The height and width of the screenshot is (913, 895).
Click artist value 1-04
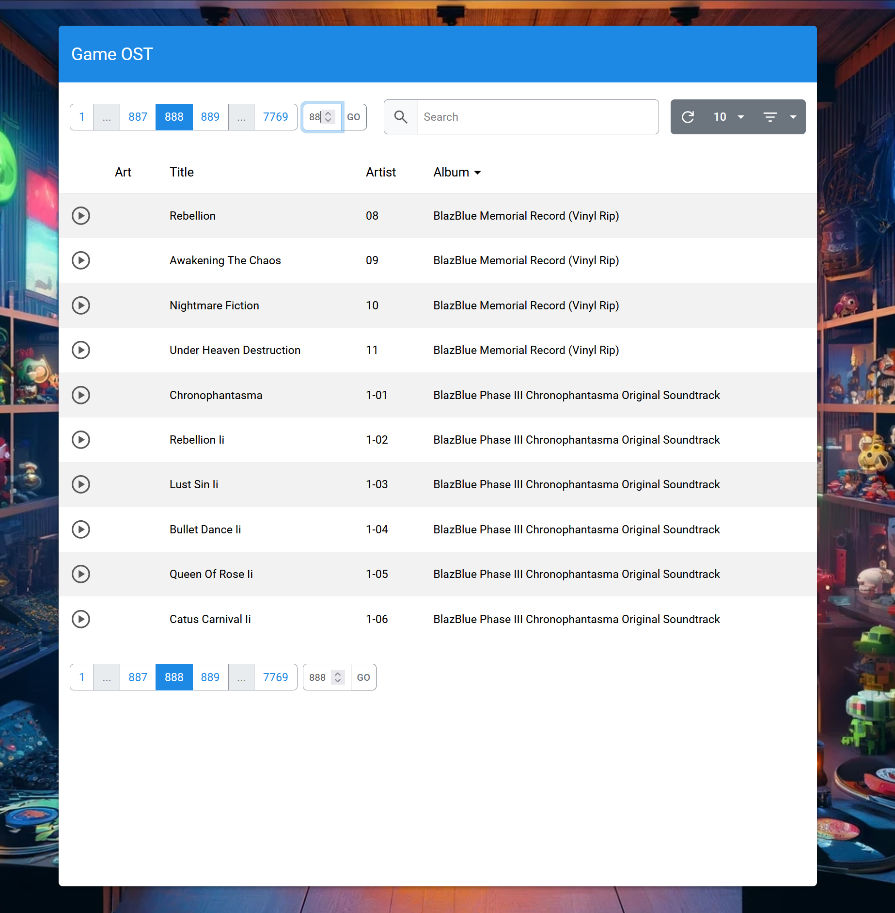click(377, 529)
